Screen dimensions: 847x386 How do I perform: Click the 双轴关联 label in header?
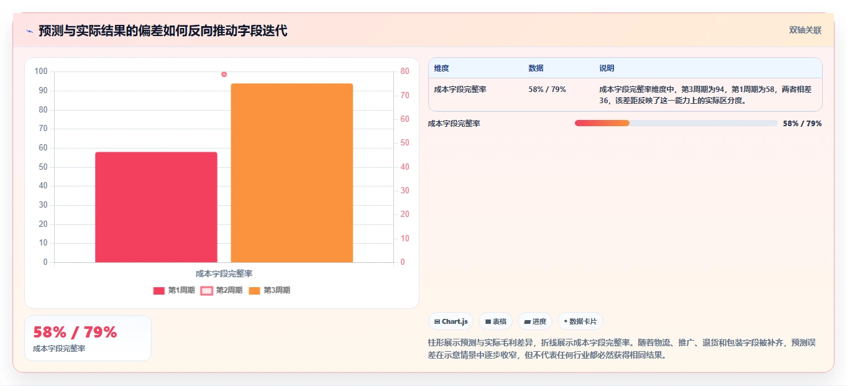click(805, 30)
